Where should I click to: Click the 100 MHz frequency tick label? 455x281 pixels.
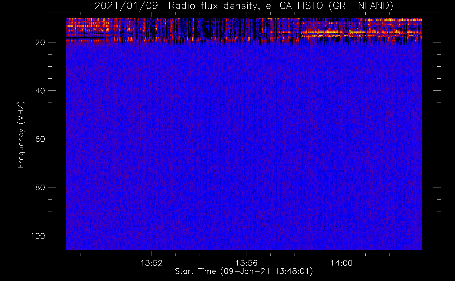pyautogui.click(x=38, y=236)
